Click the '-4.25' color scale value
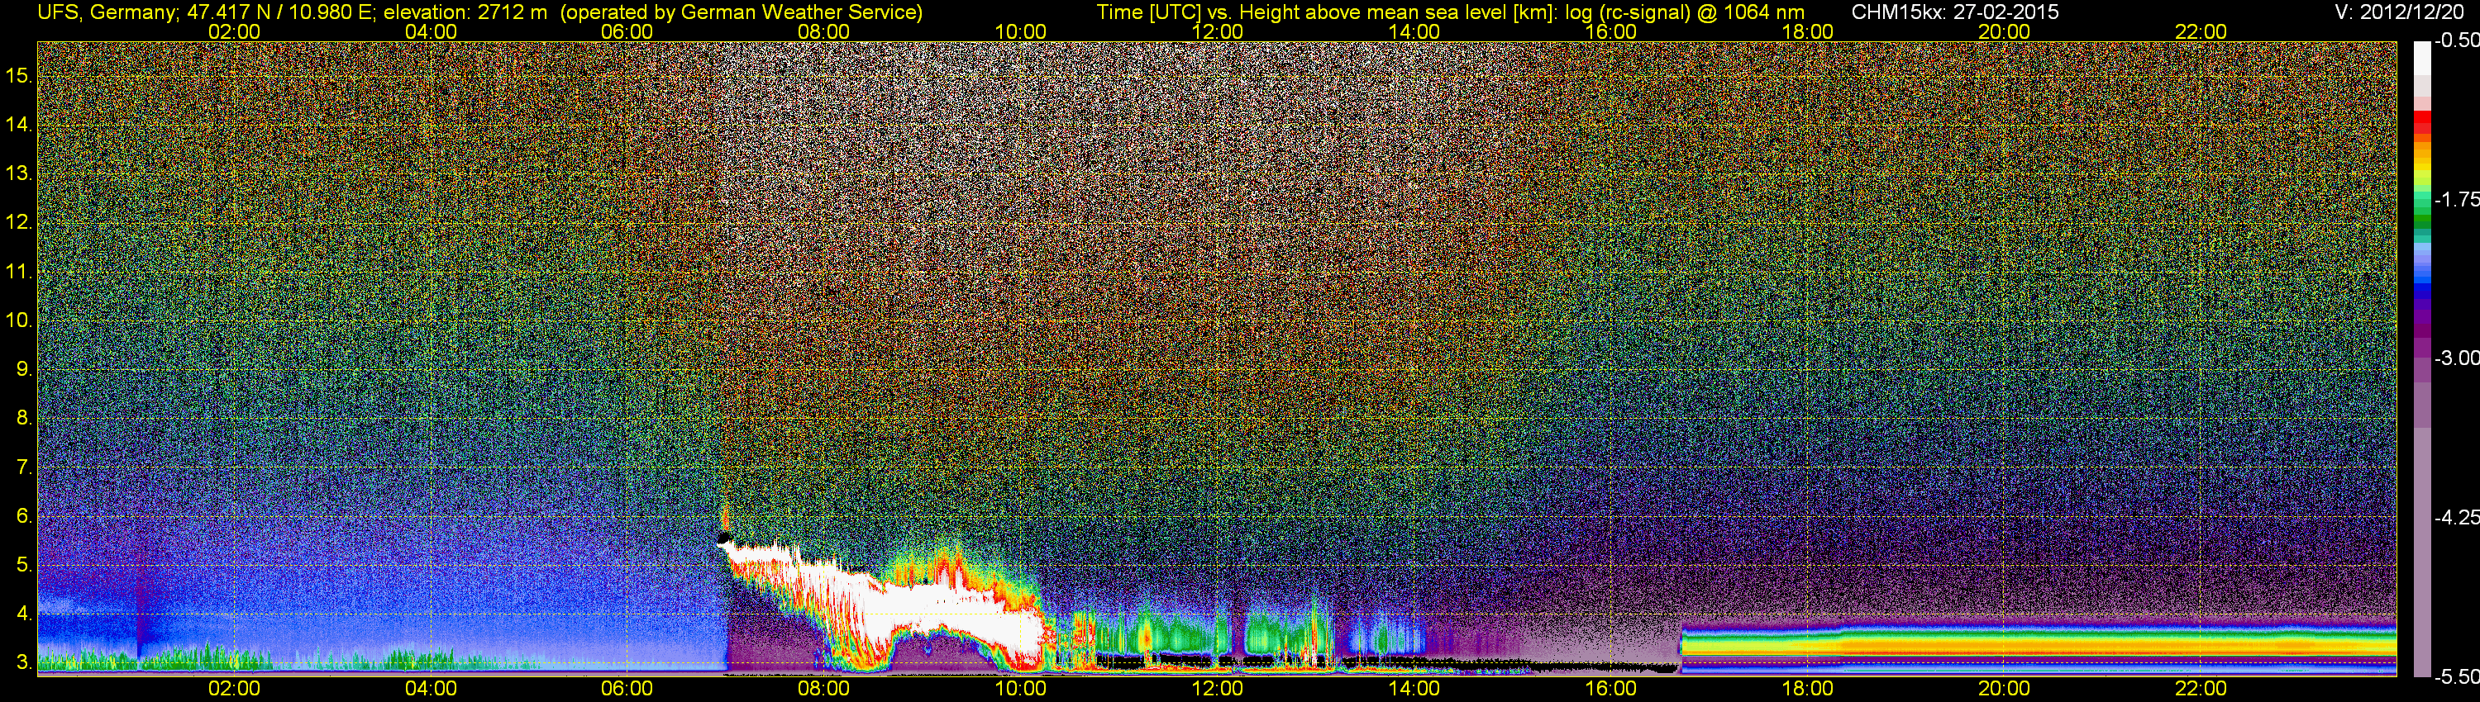The width and height of the screenshot is (2480, 702). click(2457, 517)
